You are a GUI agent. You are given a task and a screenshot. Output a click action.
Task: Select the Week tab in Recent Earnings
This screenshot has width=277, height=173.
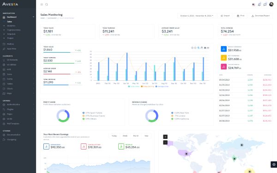coord(125,136)
